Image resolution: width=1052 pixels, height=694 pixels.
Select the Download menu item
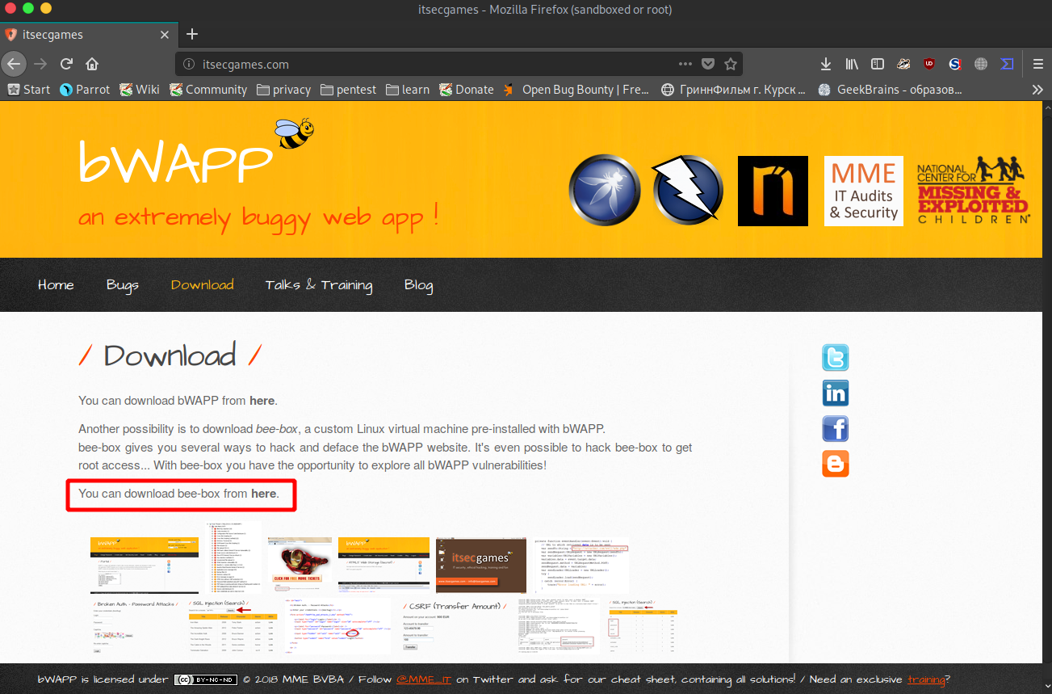(x=203, y=284)
